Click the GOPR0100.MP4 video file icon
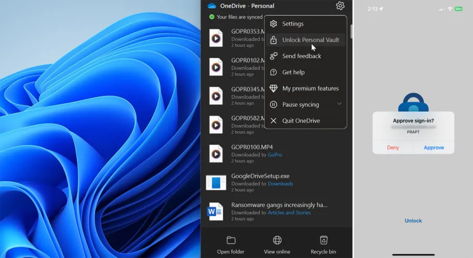473x258 pixels. click(x=216, y=153)
